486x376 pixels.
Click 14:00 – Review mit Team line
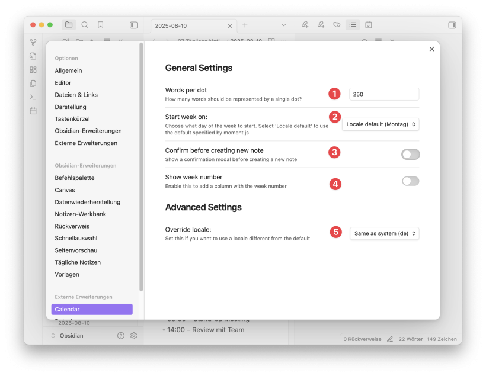click(x=206, y=330)
